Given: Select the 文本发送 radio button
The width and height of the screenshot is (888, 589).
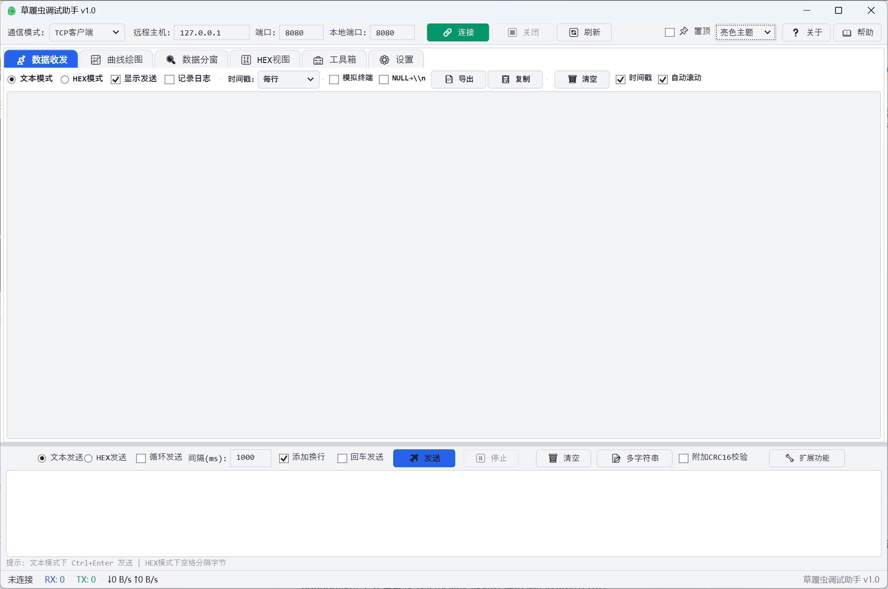Looking at the screenshot, I should click(x=42, y=458).
